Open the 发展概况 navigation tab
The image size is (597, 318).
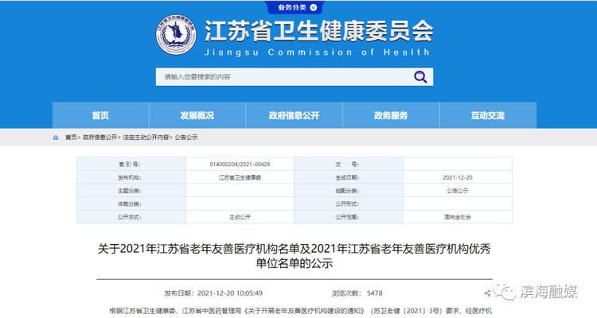[x=197, y=115]
